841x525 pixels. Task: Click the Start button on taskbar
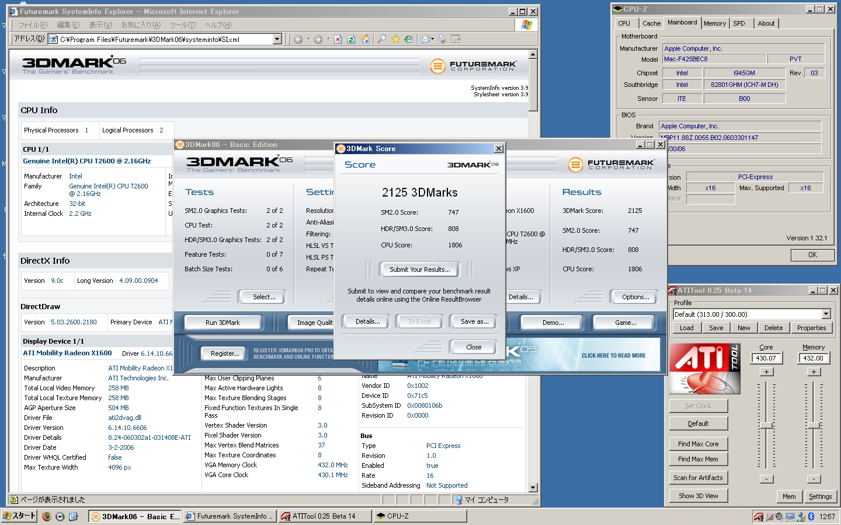[x=19, y=516]
